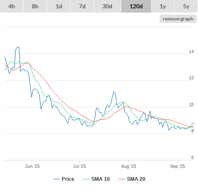The width and height of the screenshot is (198, 190).
Task: Toggle SMA 20 legend entry
Action: [x=136, y=179]
